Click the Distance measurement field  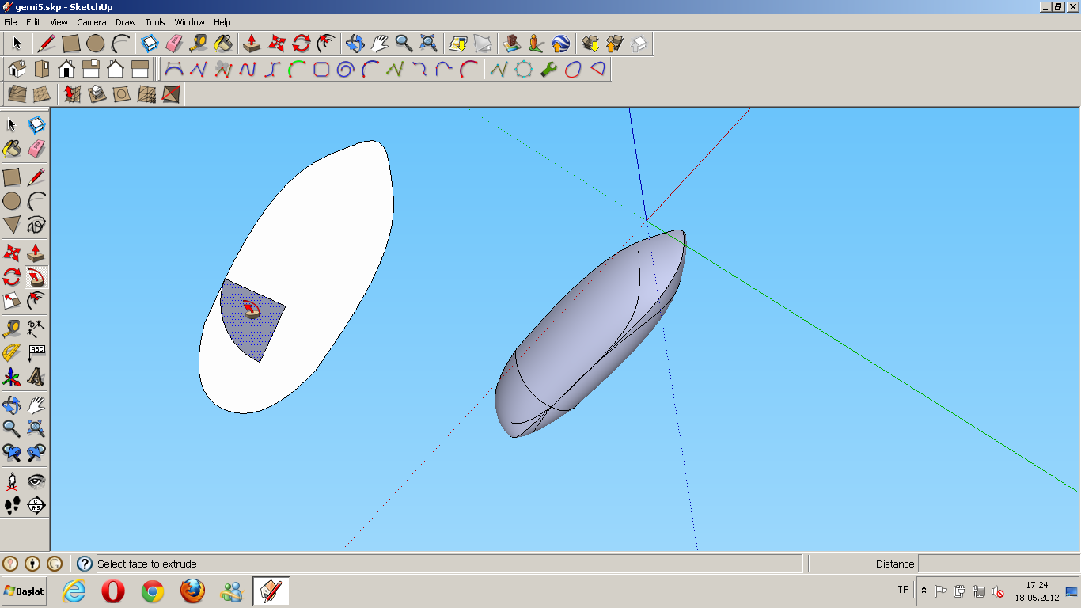997,564
